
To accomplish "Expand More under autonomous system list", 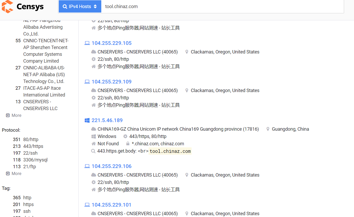I will click(x=14, y=115).
